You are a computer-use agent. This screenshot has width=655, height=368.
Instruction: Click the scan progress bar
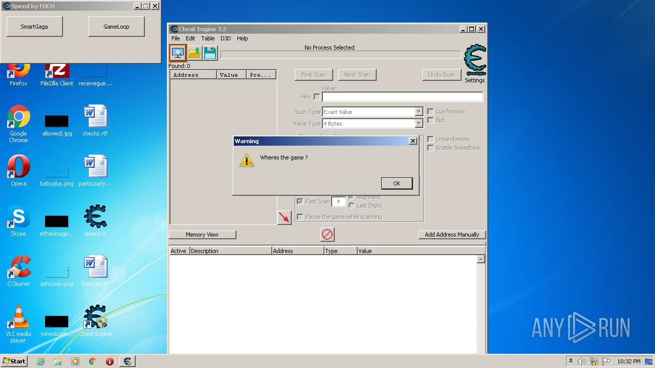tap(340, 55)
